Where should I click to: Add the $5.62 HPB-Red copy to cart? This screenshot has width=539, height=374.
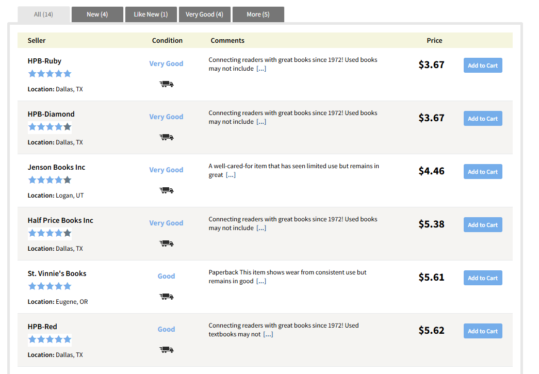click(x=483, y=331)
